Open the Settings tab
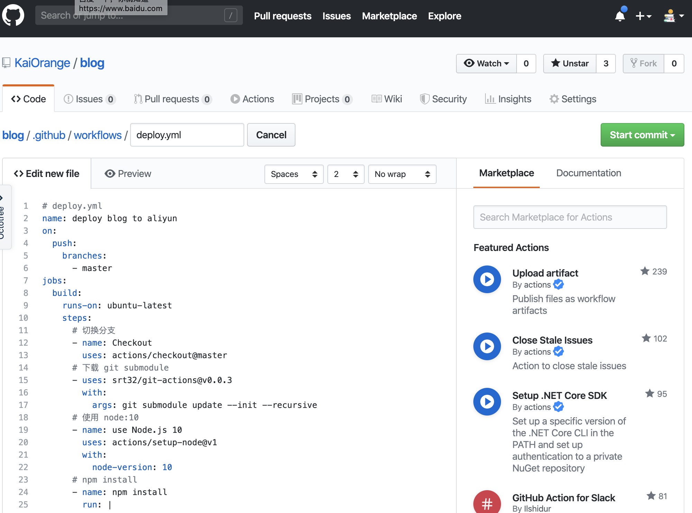 coord(573,99)
